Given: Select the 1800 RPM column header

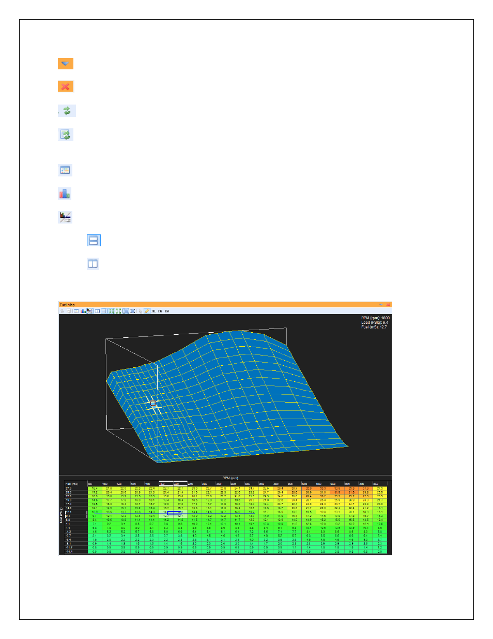Looking at the screenshot, I should tap(165, 484).
